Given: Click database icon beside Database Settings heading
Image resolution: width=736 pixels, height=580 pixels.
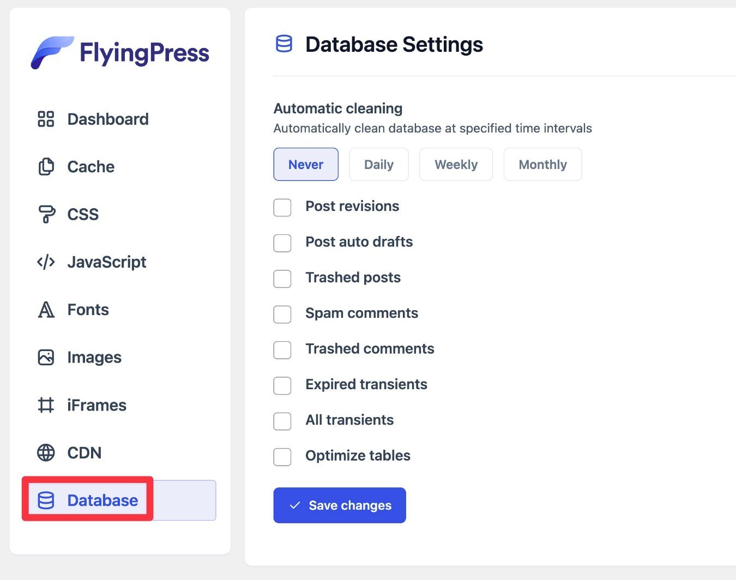Looking at the screenshot, I should pos(284,44).
